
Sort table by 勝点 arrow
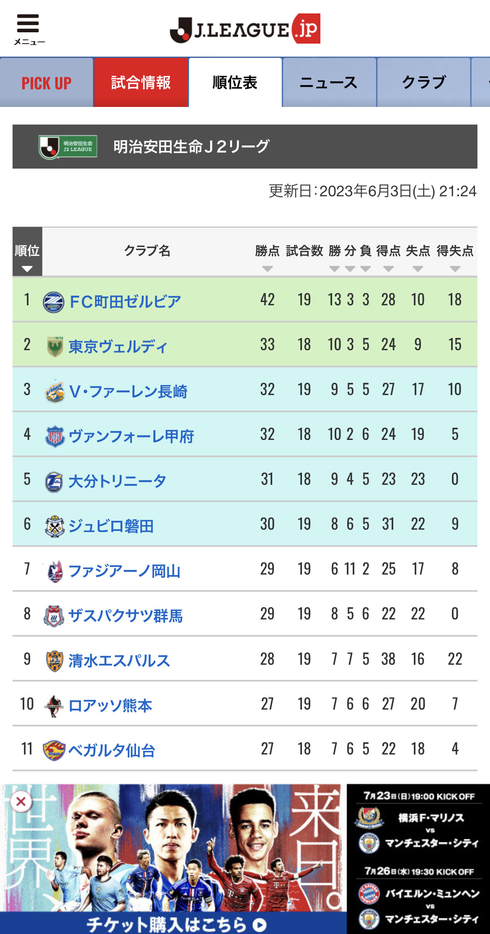pyautogui.click(x=267, y=269)
